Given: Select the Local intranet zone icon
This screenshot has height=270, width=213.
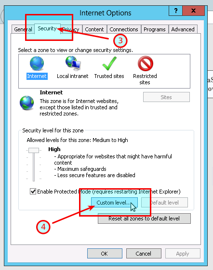Looking at the screenshot, I should pos(73,63).
